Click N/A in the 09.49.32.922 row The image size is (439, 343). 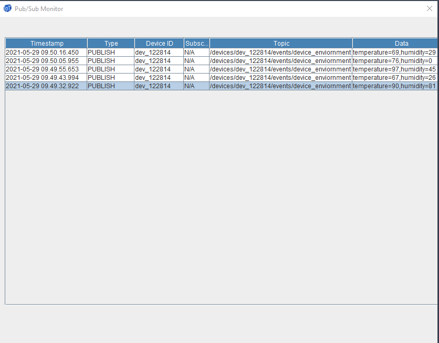pos(189,86)
